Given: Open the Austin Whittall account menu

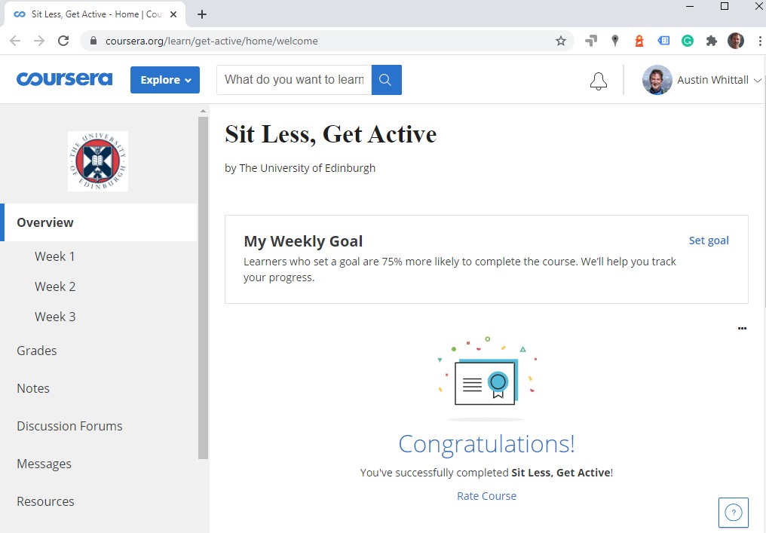Looking at the screenshot, I should 703,80.
